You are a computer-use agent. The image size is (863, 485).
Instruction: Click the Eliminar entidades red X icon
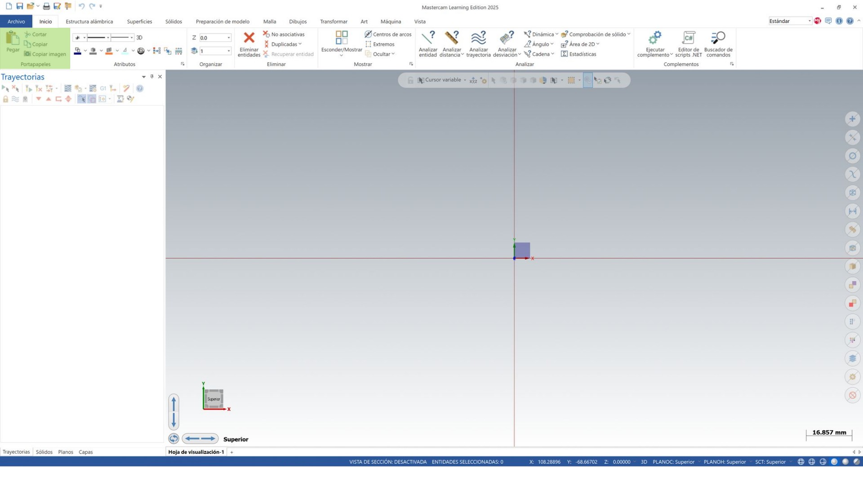pos(249,38)
